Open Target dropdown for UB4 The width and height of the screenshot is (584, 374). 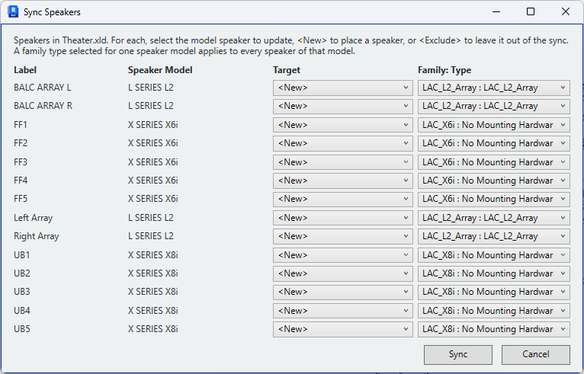[342, 311]
